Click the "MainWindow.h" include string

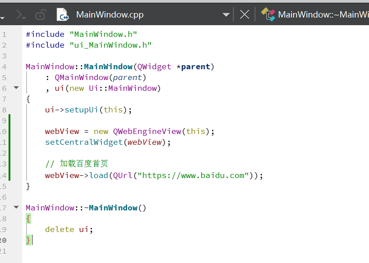click(103, 34)
